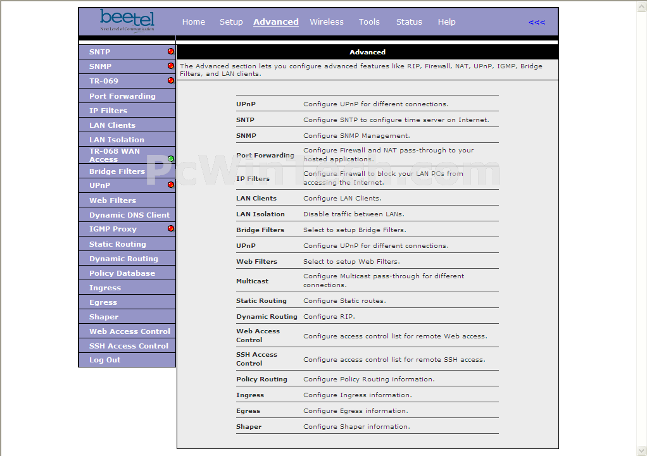Click Log Out in the sidebar
647x456 pixels.
point(105,360)
